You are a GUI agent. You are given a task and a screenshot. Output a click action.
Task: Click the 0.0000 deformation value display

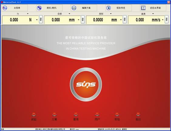98,20
